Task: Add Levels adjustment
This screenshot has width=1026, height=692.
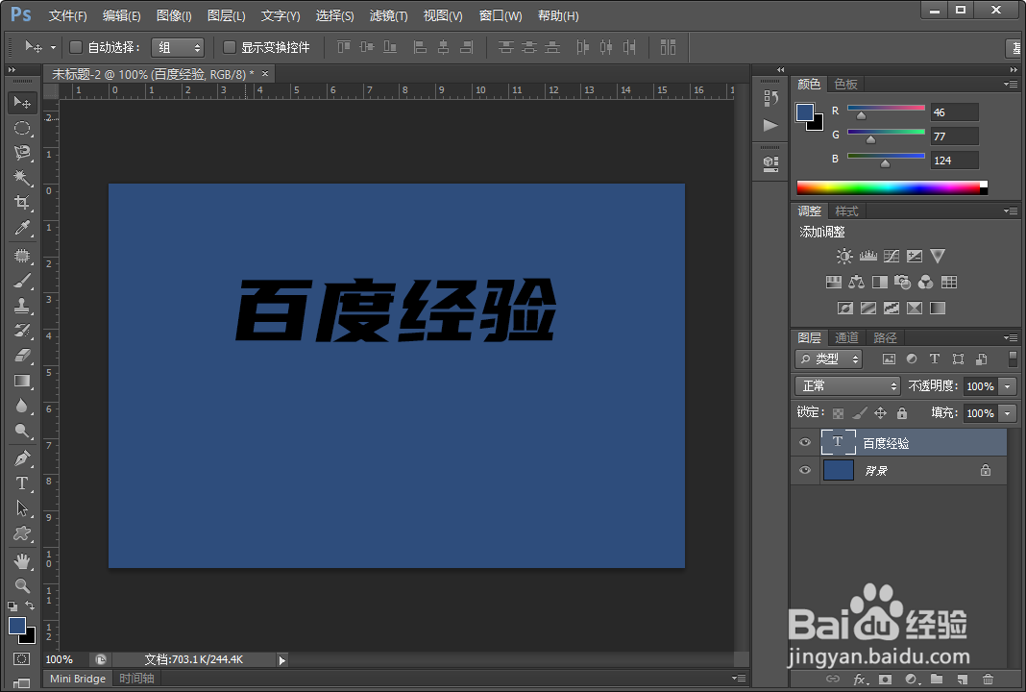Action: pos(868,256)
